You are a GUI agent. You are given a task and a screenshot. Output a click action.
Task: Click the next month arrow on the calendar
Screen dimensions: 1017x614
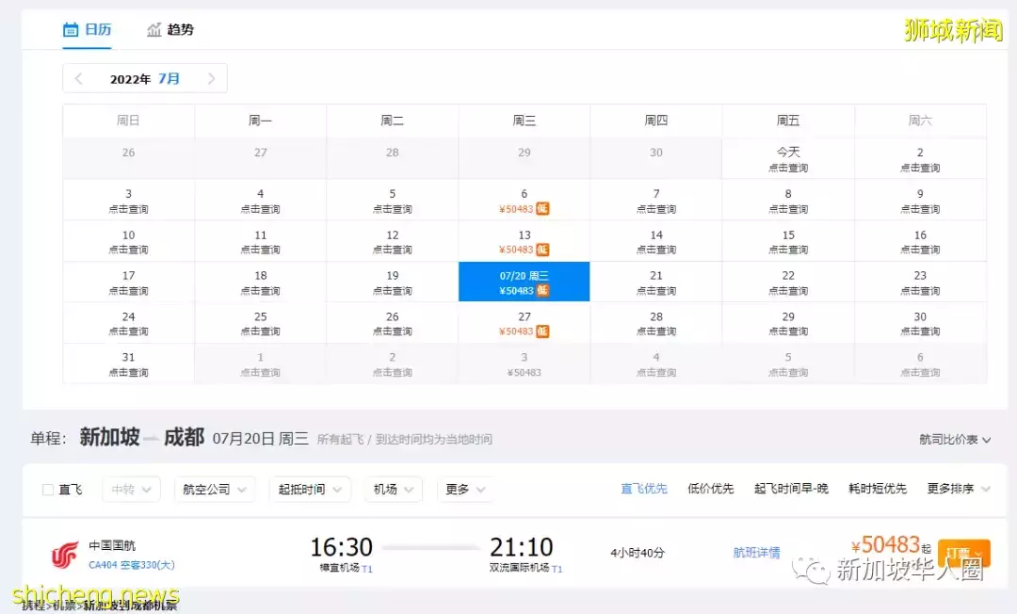tap(211, 78)
